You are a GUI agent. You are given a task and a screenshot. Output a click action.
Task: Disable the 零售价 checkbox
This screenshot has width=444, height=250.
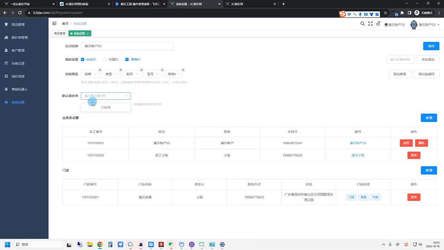(x=127, y=59)
